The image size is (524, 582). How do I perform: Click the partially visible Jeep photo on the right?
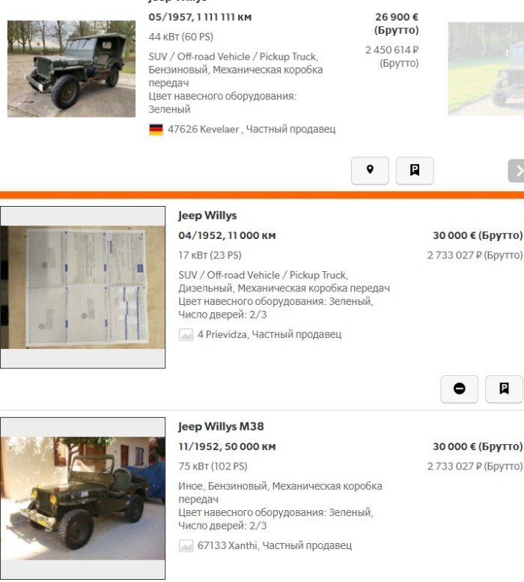(x=486, y=69)
